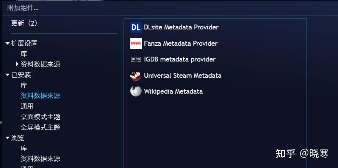Expand 资料数据来源 under 扩展设置
The width and height of the screenshot is (338, 168).
[x=17, y=64]
